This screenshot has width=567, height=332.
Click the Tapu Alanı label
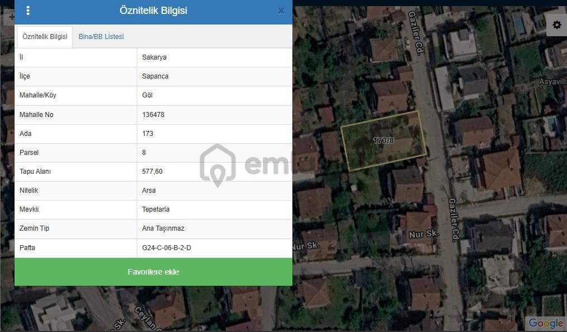pos(35,172)
